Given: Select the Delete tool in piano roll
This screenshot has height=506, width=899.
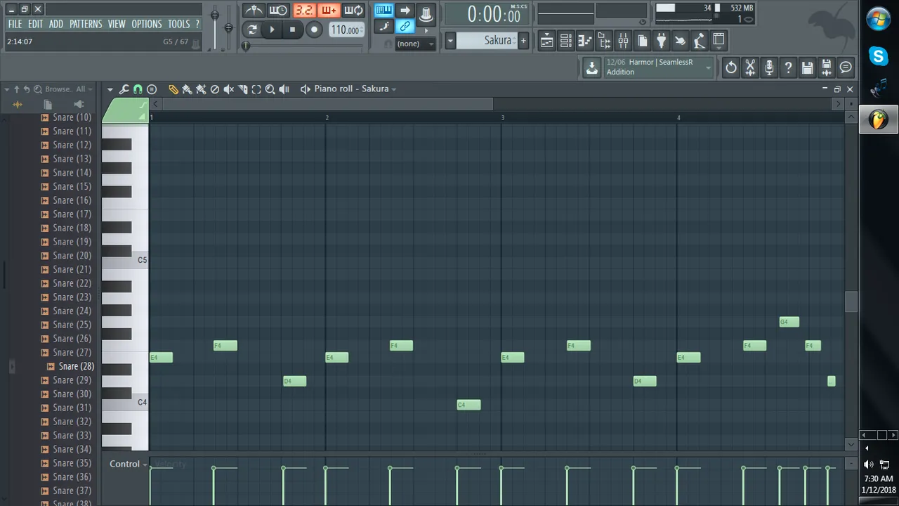Looking at the screenshot, I should click(x=215, y=89).
